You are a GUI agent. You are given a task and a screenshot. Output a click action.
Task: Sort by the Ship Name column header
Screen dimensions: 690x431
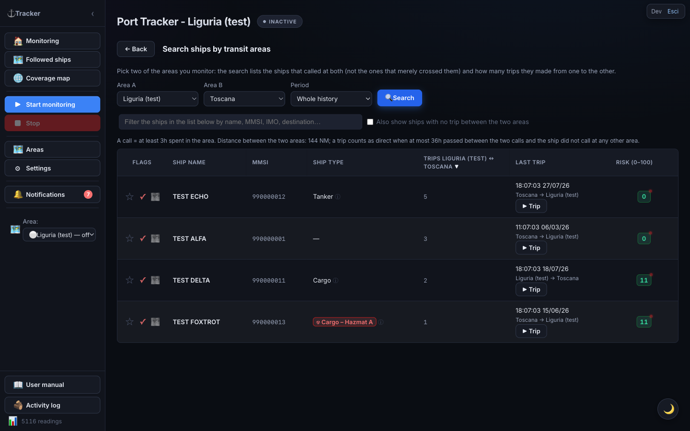[189, 162]
